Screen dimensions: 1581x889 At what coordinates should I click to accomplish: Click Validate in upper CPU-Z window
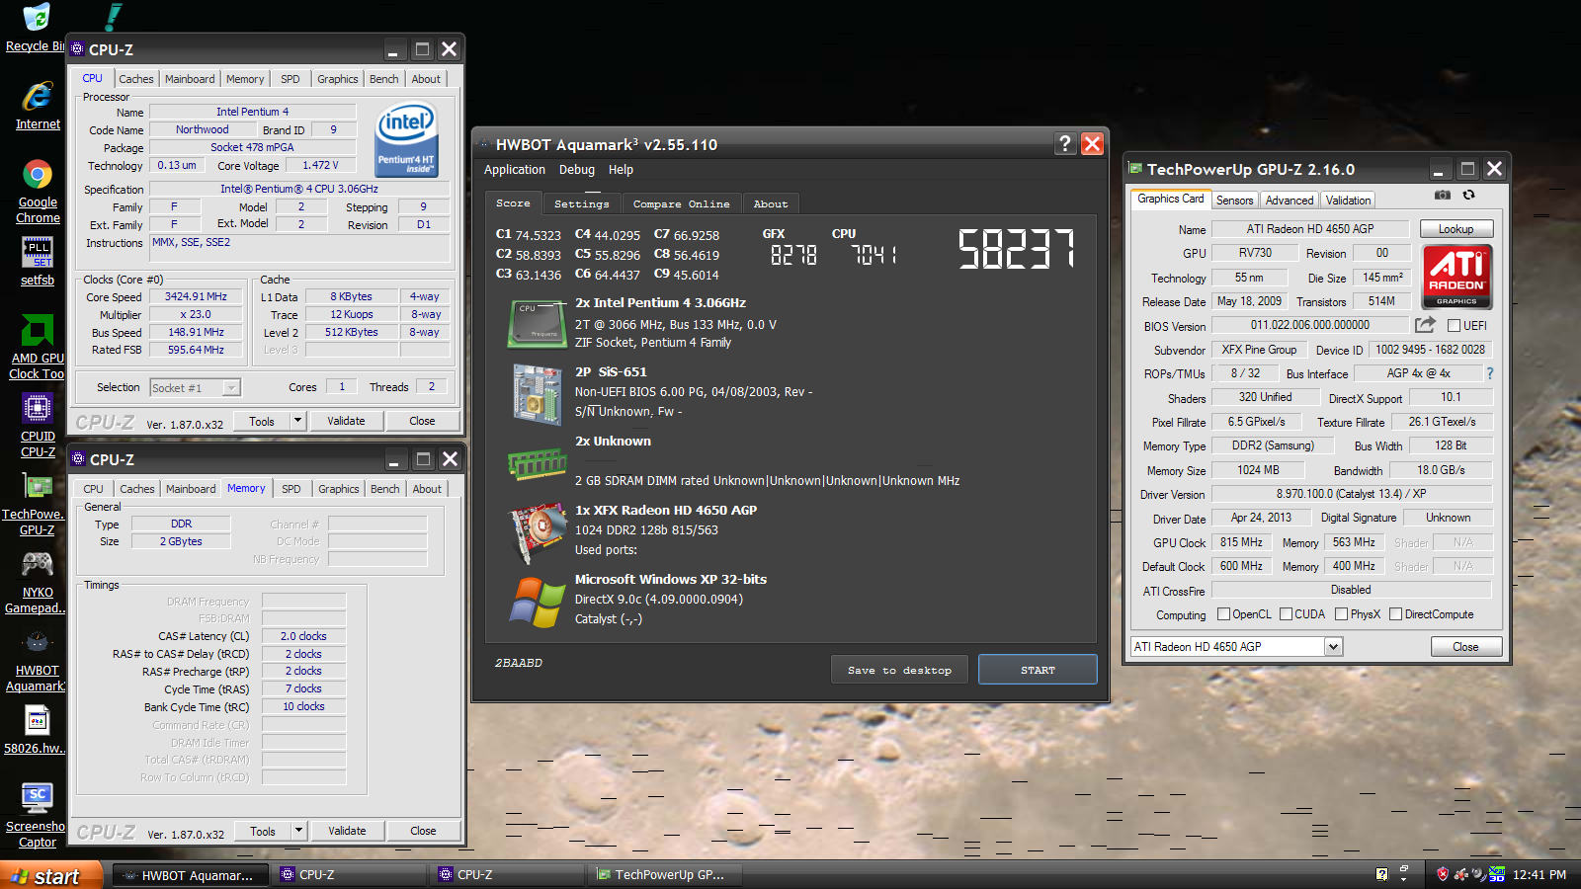[346, 421]
